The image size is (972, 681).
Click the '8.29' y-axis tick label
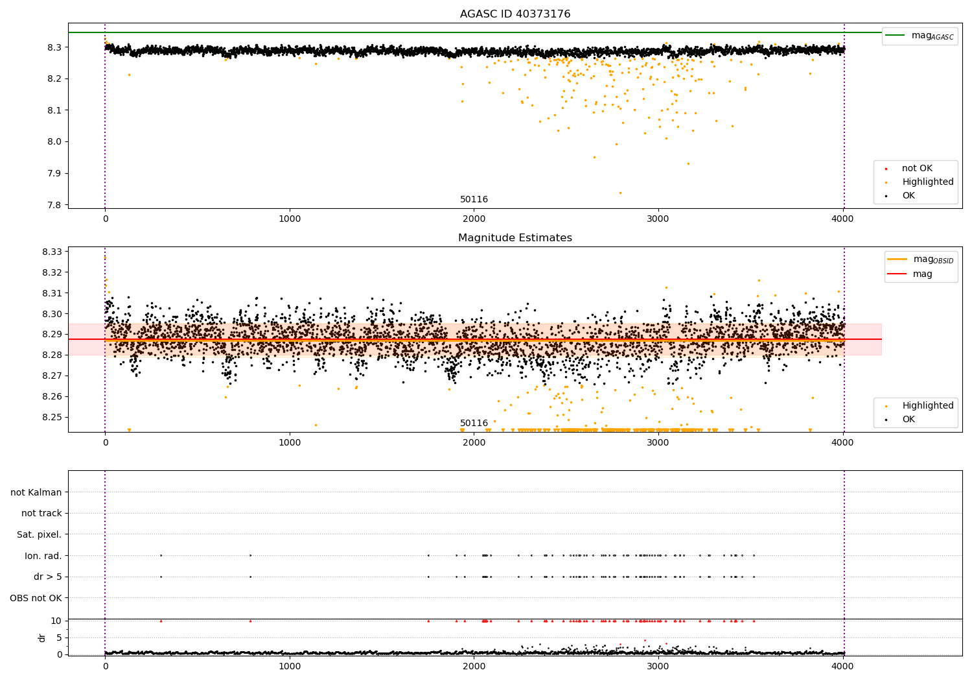coord(52,335)
